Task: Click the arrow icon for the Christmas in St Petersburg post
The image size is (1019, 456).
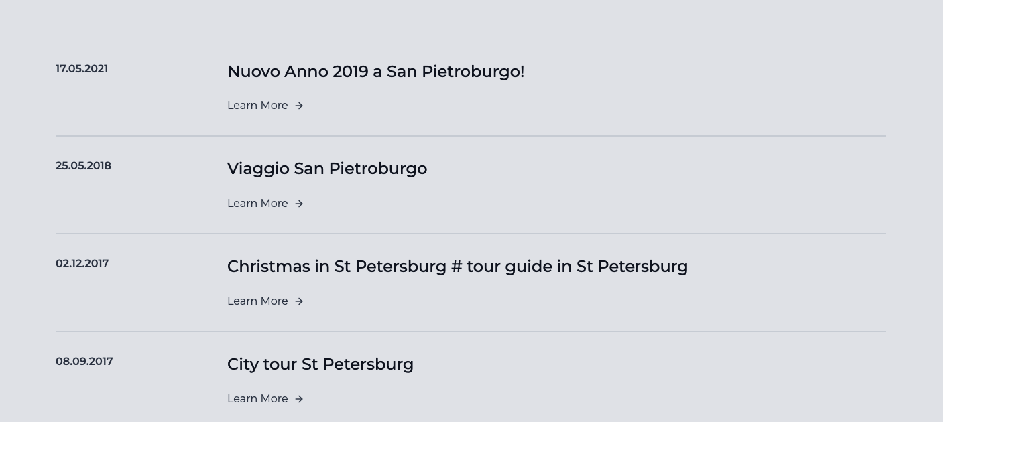Action: pyautogui.click(x=299, y=301)
